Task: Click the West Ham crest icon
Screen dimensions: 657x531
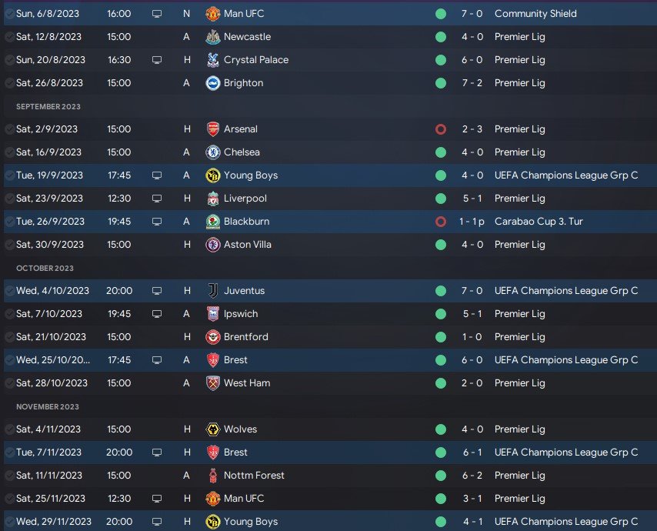Action: (x=213, y=383)
